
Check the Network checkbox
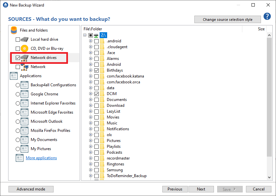pyautogui.click(x=18, y=67)
